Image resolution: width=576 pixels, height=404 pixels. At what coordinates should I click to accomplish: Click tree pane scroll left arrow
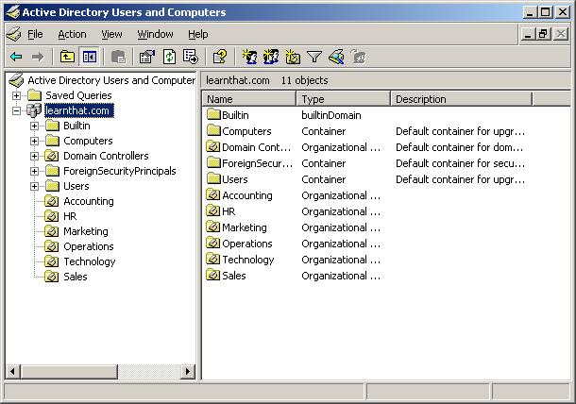pyautogui.click(x=12, y=371)
